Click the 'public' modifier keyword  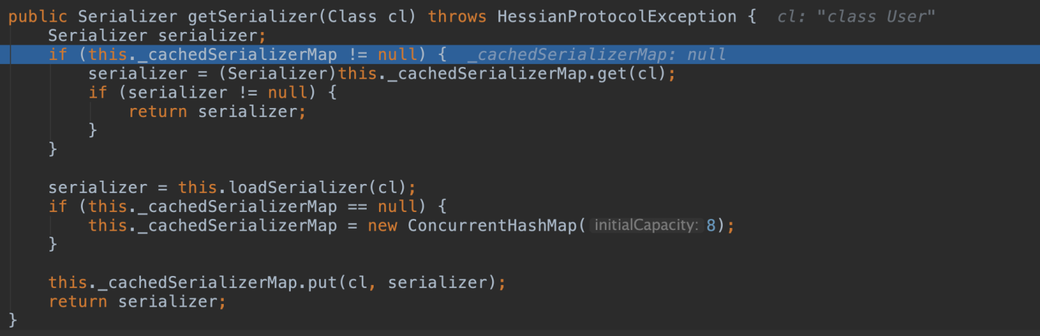coord(38,16)
